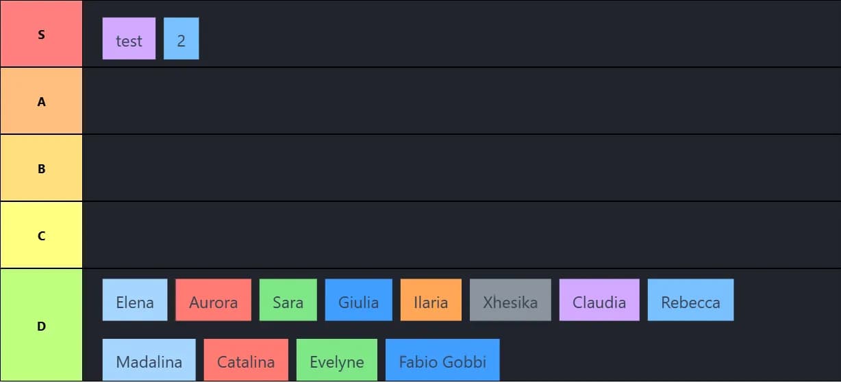The width and height of the screenshot is (841, 382).
Task: Click the purple "test" item
Action: tap(129, 39)
